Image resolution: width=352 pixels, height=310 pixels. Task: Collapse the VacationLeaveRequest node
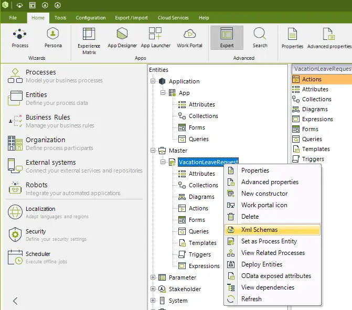click(163, 162)
